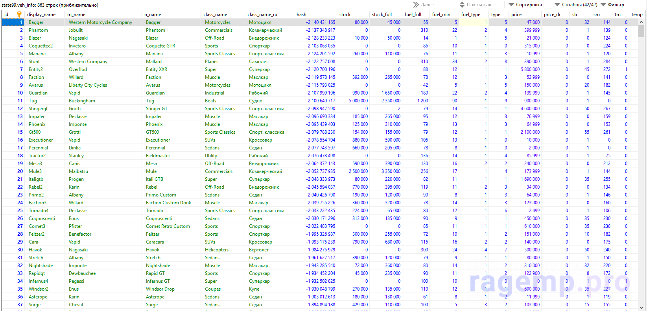This screenshot has height=311, width=647.
Task: Click the primary key icon in id header
Action: [19, 15]
